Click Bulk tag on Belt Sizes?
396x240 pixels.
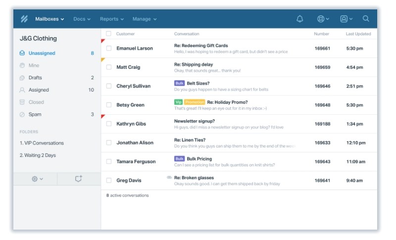point(179,83)
